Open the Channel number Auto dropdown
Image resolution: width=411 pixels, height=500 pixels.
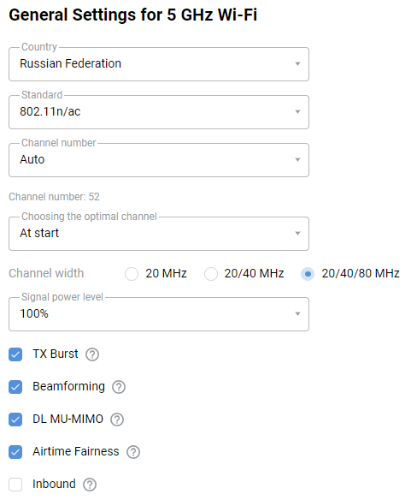159,160
